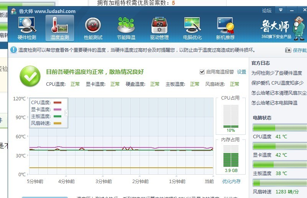Click the 风扇转速 yellow legend swatch
307x198 pixels.
[x=57, y=123]
